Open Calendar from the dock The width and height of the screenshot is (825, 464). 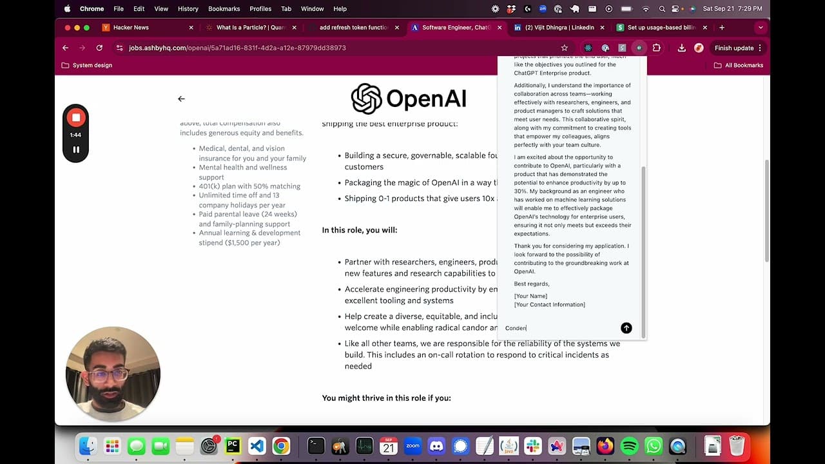point(389,446)
